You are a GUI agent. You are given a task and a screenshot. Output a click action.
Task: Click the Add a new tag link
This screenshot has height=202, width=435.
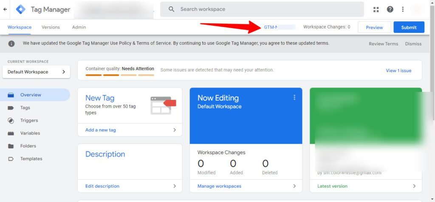101,130
